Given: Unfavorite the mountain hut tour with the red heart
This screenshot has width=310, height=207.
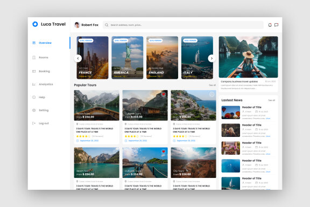Looking at the screenshot, I should (x=164, y=94).
